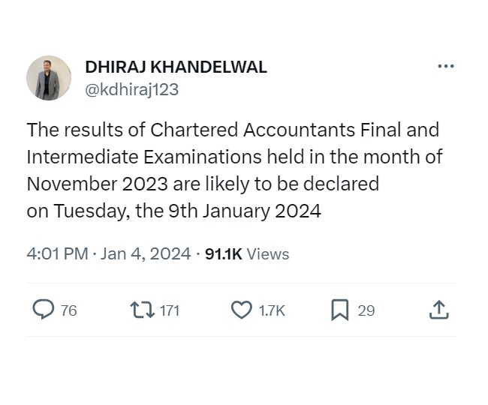Click the 1.7K likes count
Image resolution: width=488 pixels, height=405 pixels.
point(272,310)
